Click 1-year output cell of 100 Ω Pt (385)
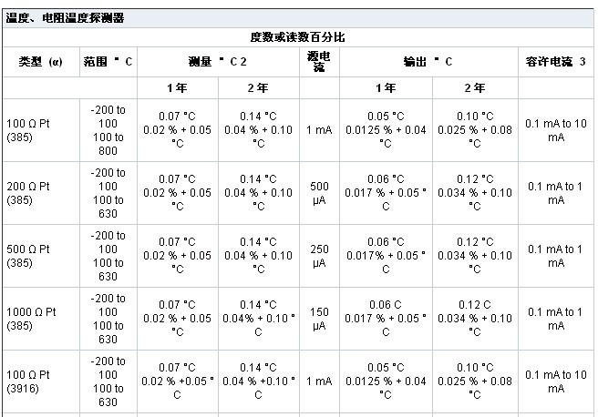 point(386,130)
